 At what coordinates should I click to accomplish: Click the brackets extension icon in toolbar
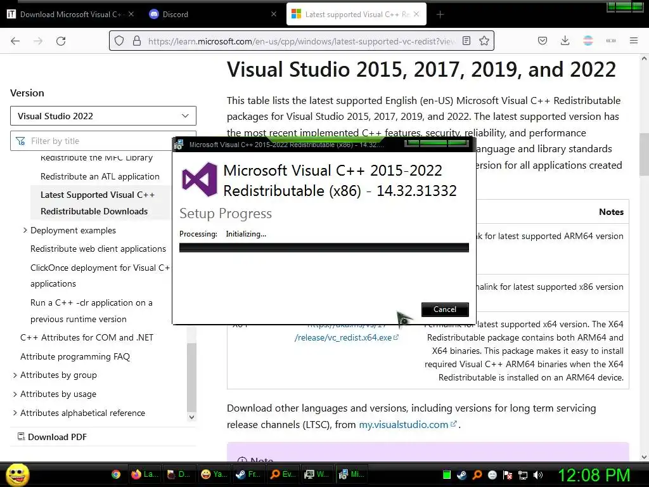click(611, 41)
